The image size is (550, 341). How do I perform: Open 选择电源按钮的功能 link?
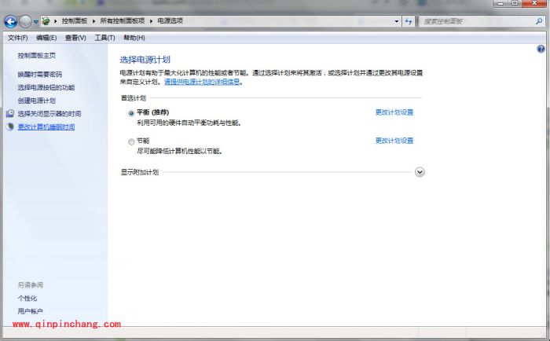click(46, 87)
